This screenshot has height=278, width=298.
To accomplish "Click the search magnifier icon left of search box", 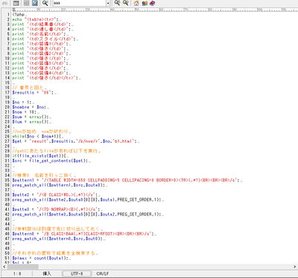I will pyautogui.click(x=45, y=3).
